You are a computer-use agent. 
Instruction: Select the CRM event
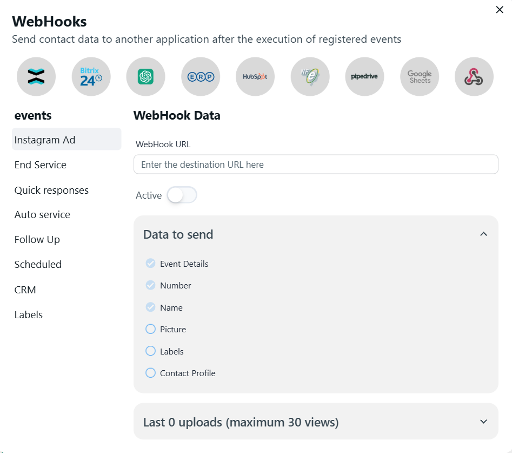click(25, 290)
